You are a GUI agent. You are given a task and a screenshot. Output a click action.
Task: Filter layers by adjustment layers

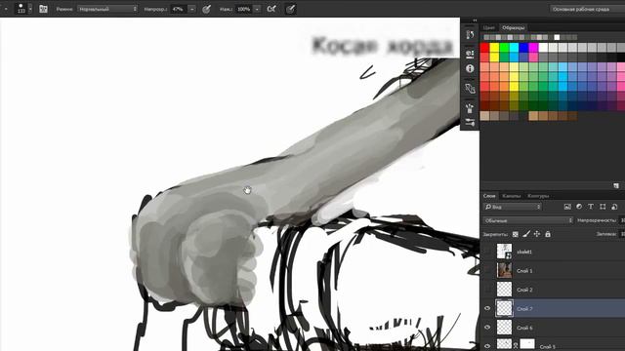(x=579, y=207)
